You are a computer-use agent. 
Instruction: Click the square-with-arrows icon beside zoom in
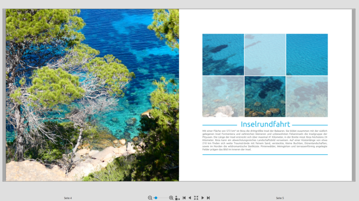coord(178,198)
